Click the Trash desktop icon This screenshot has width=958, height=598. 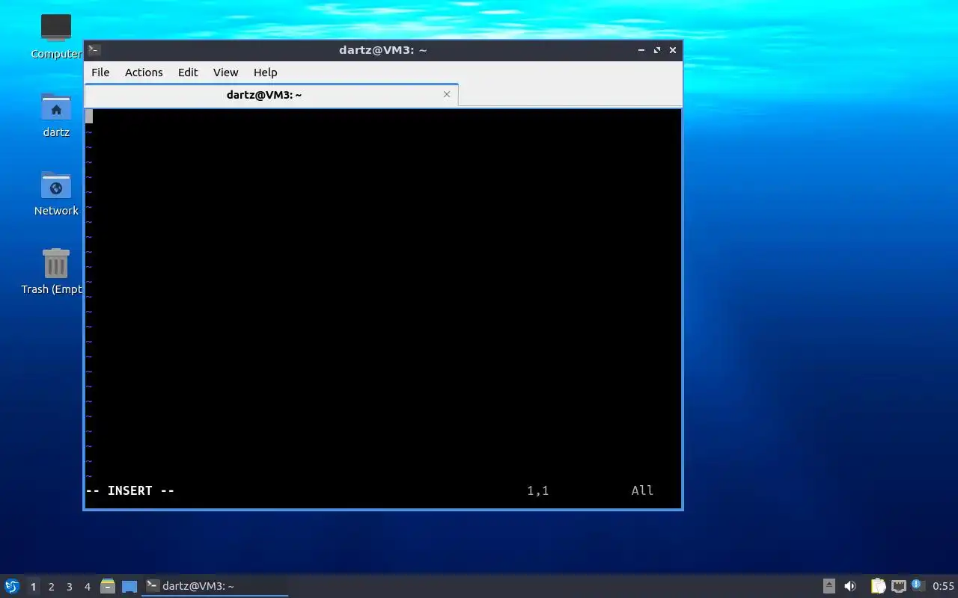point(54,272)
